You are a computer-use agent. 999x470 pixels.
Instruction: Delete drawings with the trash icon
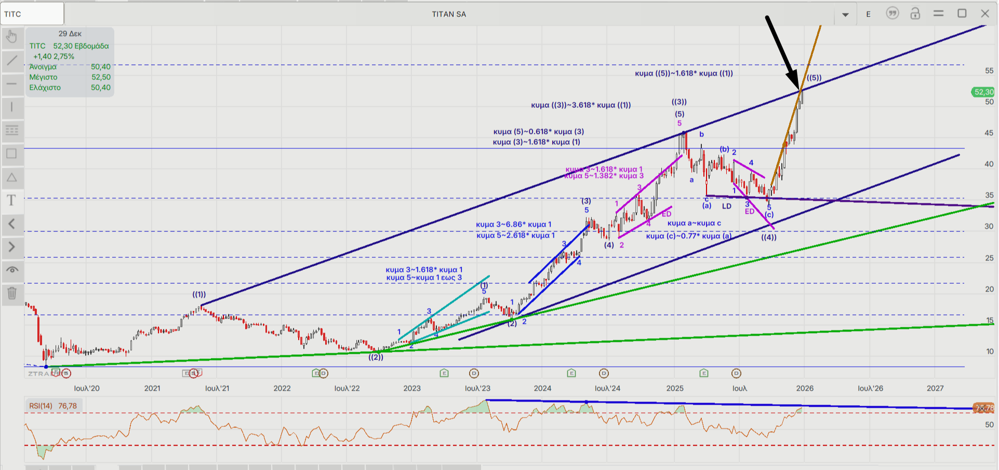pyautogui.click(x=12, y=294)
